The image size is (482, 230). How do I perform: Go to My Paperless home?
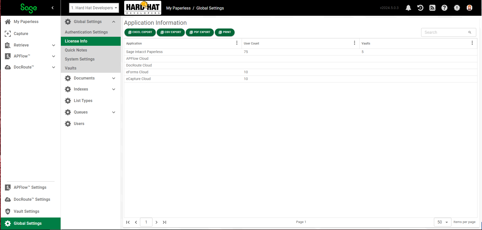click(x=26, y=21)
